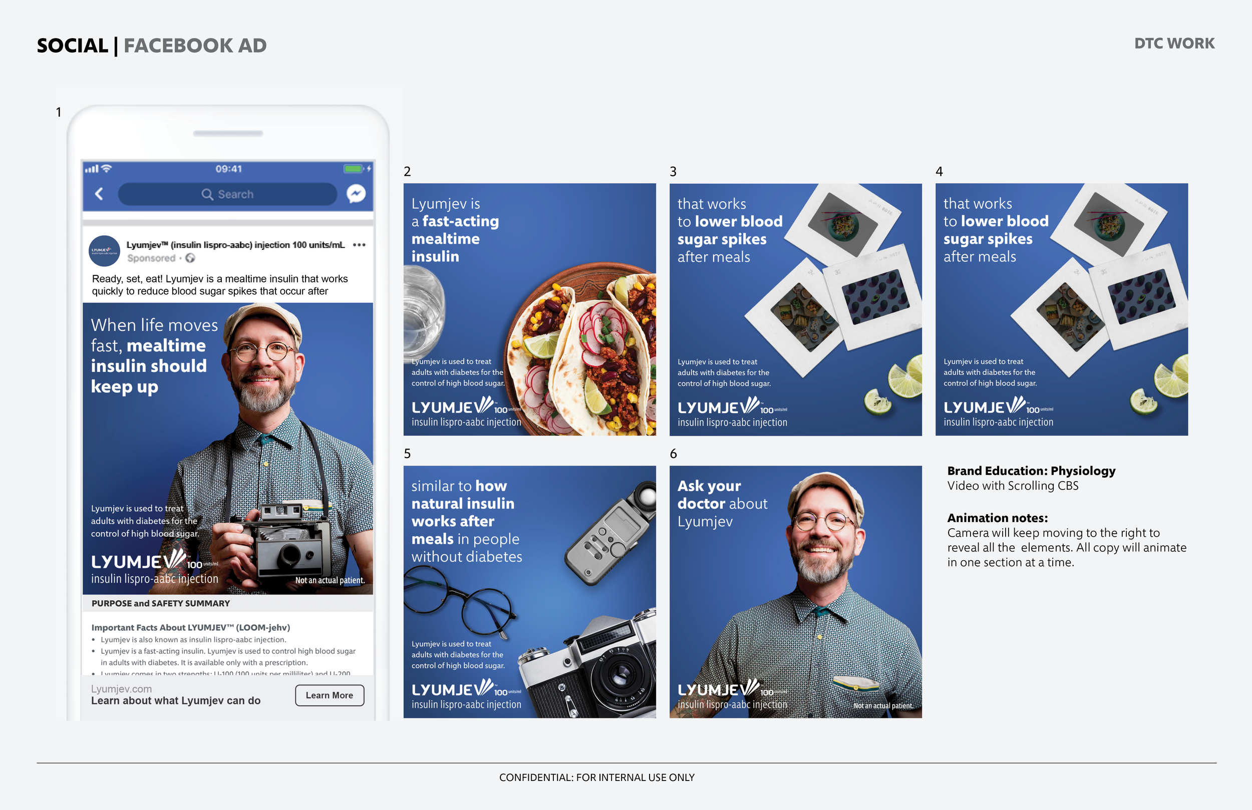Screen dimensions: 1252x810
Task: Open the three-dot menu on the sponsored post
Action: [359, 245]
